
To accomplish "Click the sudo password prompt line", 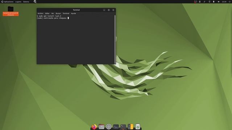I will point(53,18).
